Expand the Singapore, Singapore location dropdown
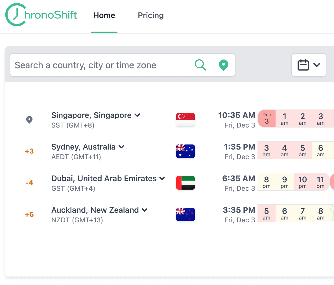This screenshot has width=334, height=285. 137,115
